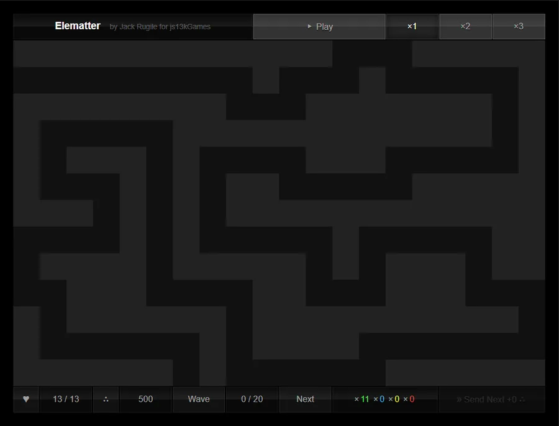The height and width of the screenshot is (426, 559).
Task: Click the Send Next +0 button
Action: [492, 400]
